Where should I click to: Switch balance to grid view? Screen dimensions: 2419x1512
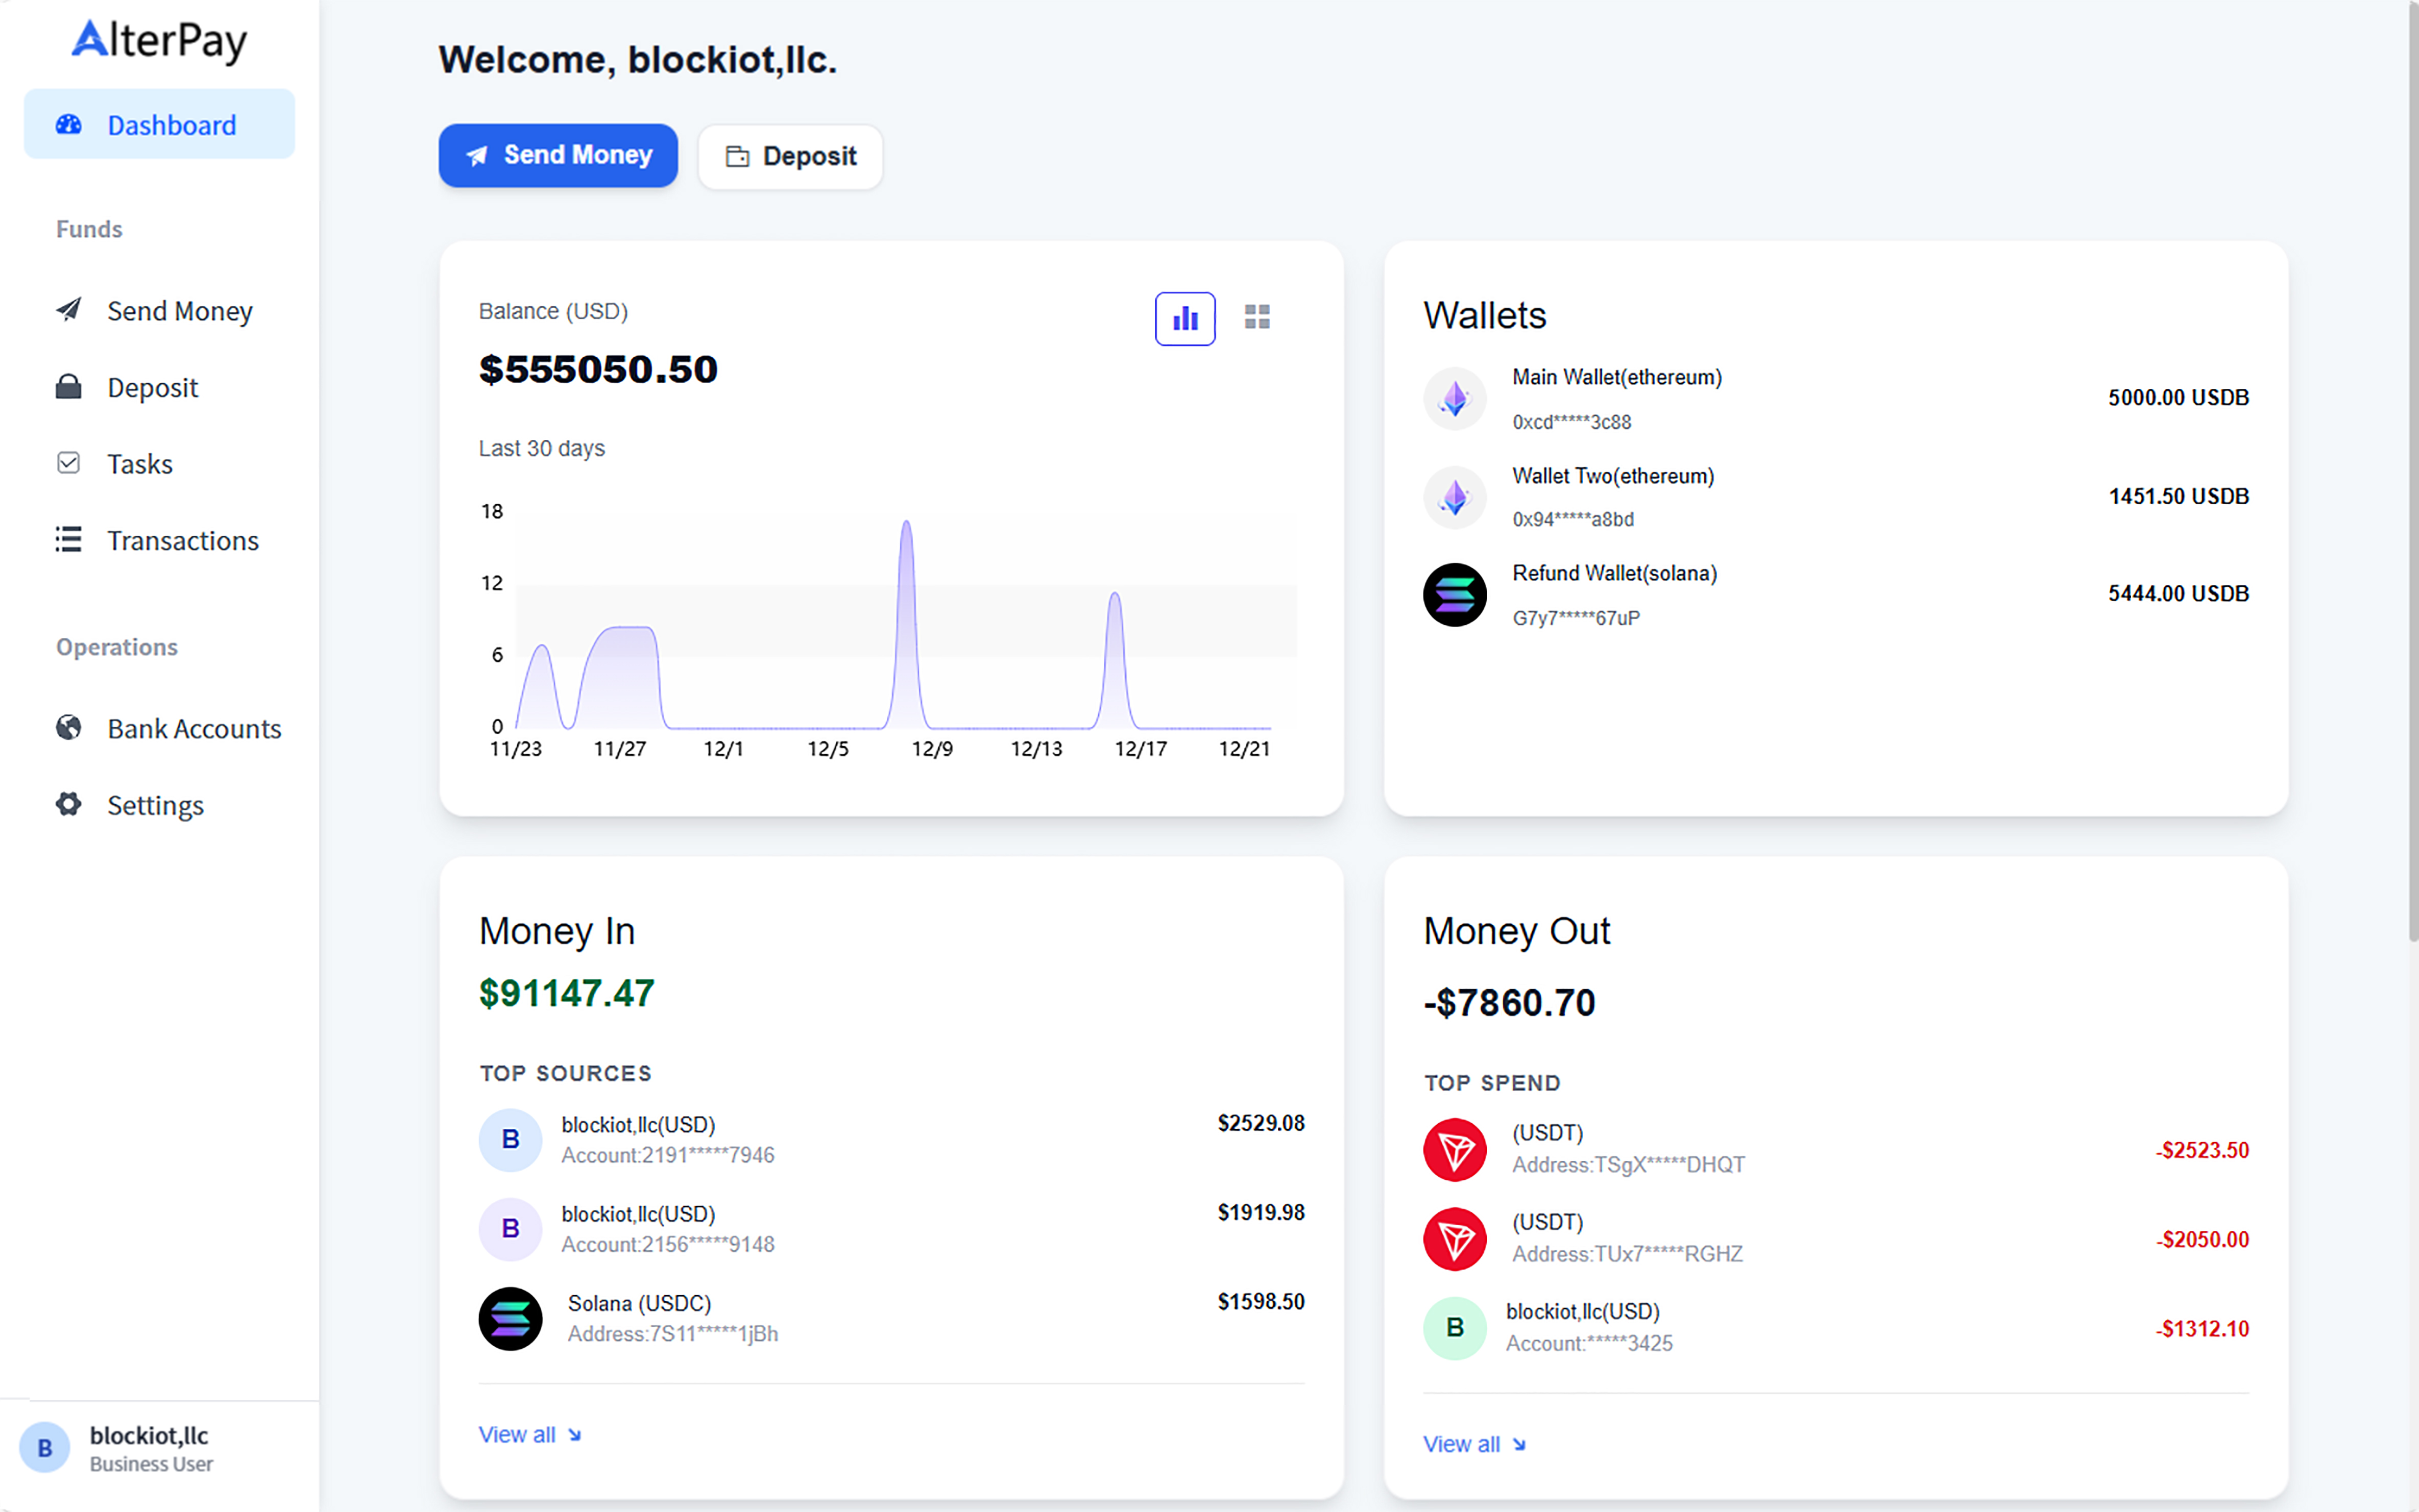click(x=1256, y=317)
